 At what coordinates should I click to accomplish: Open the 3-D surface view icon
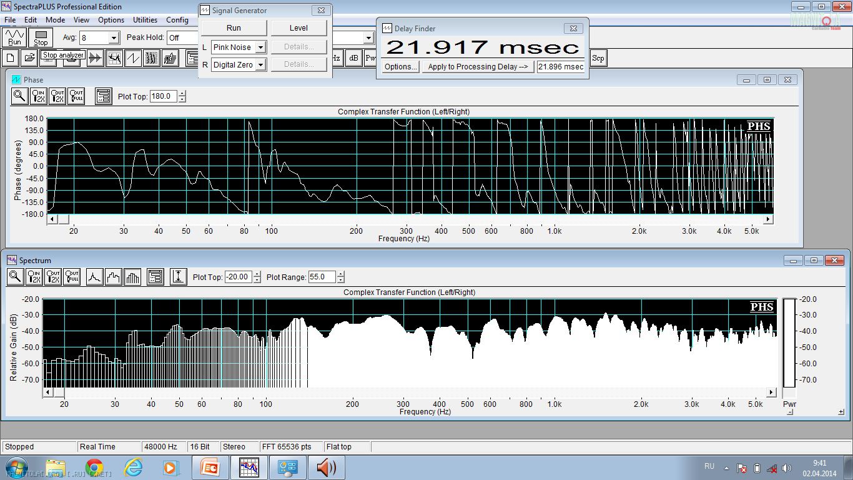(x=170, y=58)
